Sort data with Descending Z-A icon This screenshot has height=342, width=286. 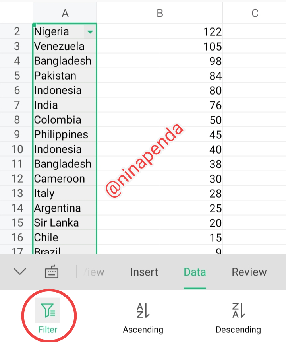pyautogui.click(x=238, y=311)
